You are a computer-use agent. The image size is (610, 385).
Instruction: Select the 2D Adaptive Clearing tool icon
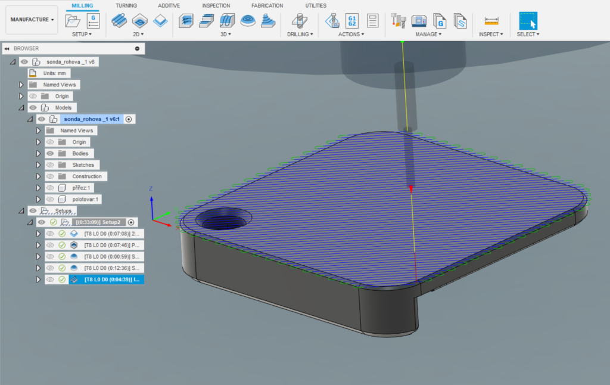pos(120,20)
